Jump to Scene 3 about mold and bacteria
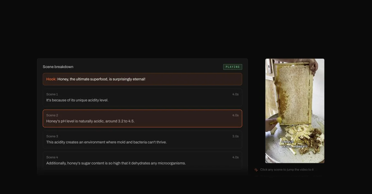372x194 pixels. 142,139
